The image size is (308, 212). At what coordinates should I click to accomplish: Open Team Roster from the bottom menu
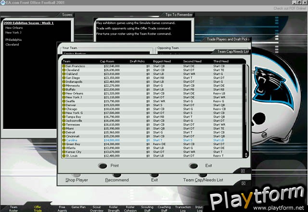[13, 209]
